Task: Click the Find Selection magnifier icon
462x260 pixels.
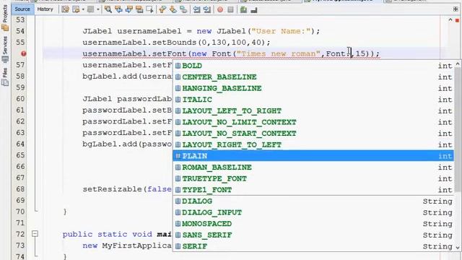Action: pos(108,9)
